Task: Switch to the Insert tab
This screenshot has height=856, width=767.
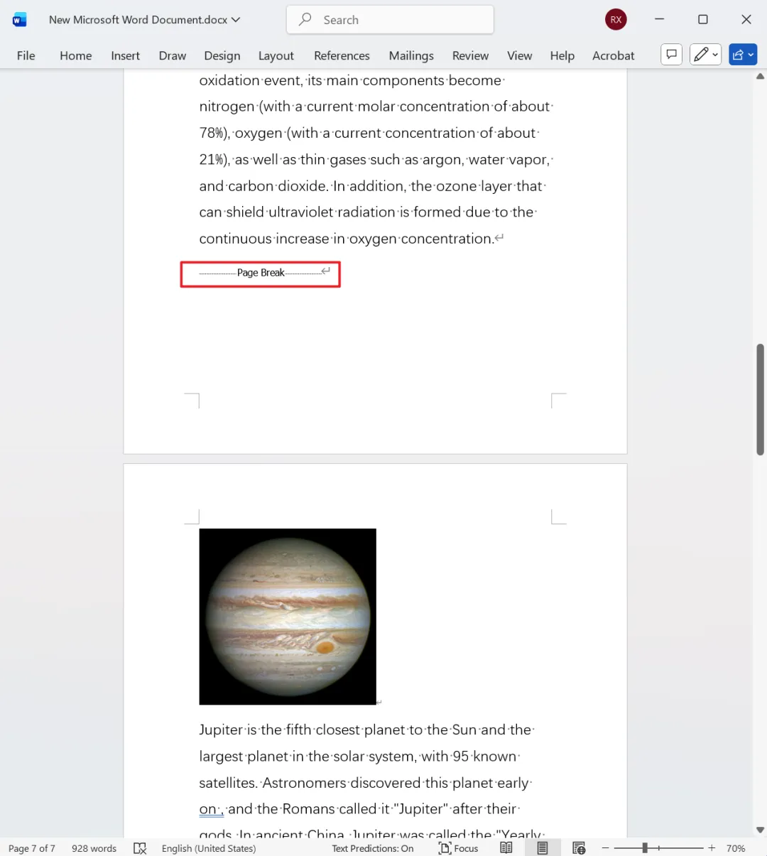Action: 125,55
